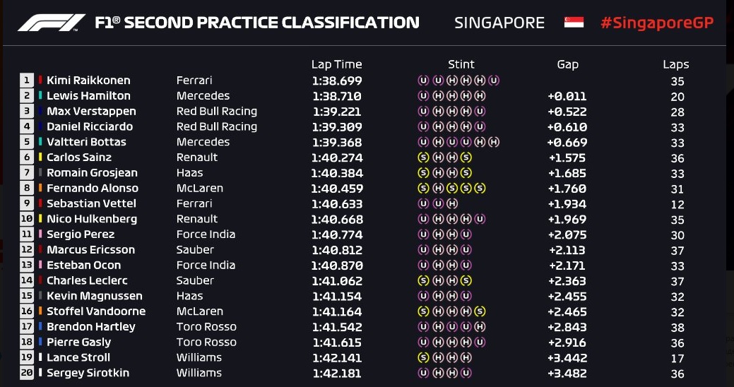734x387 pixels.
Task: Select the Lap Time column header
Action: [x=336, y=64]
